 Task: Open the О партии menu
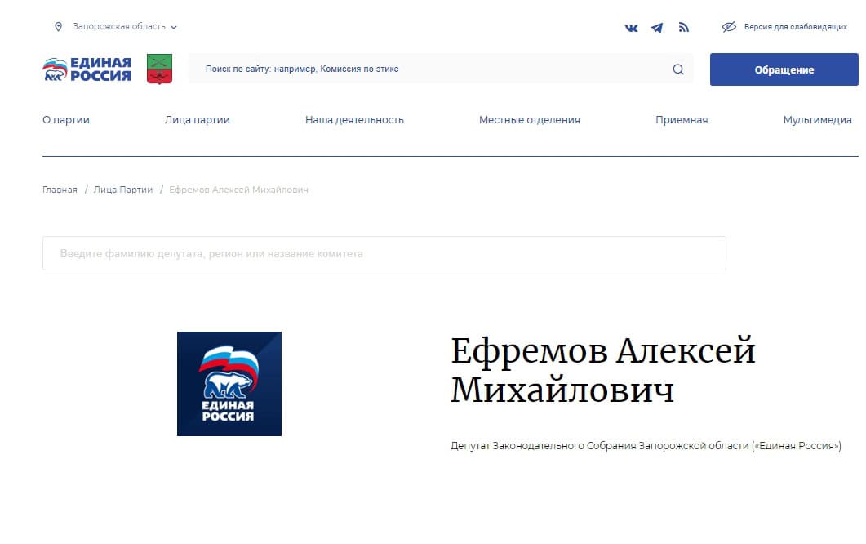click(x=65, y=119)
